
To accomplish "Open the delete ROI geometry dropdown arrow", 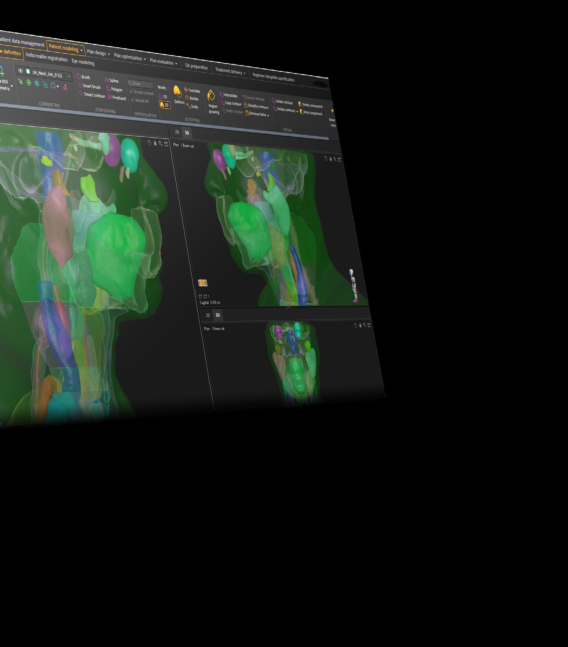I will [58, 86].
